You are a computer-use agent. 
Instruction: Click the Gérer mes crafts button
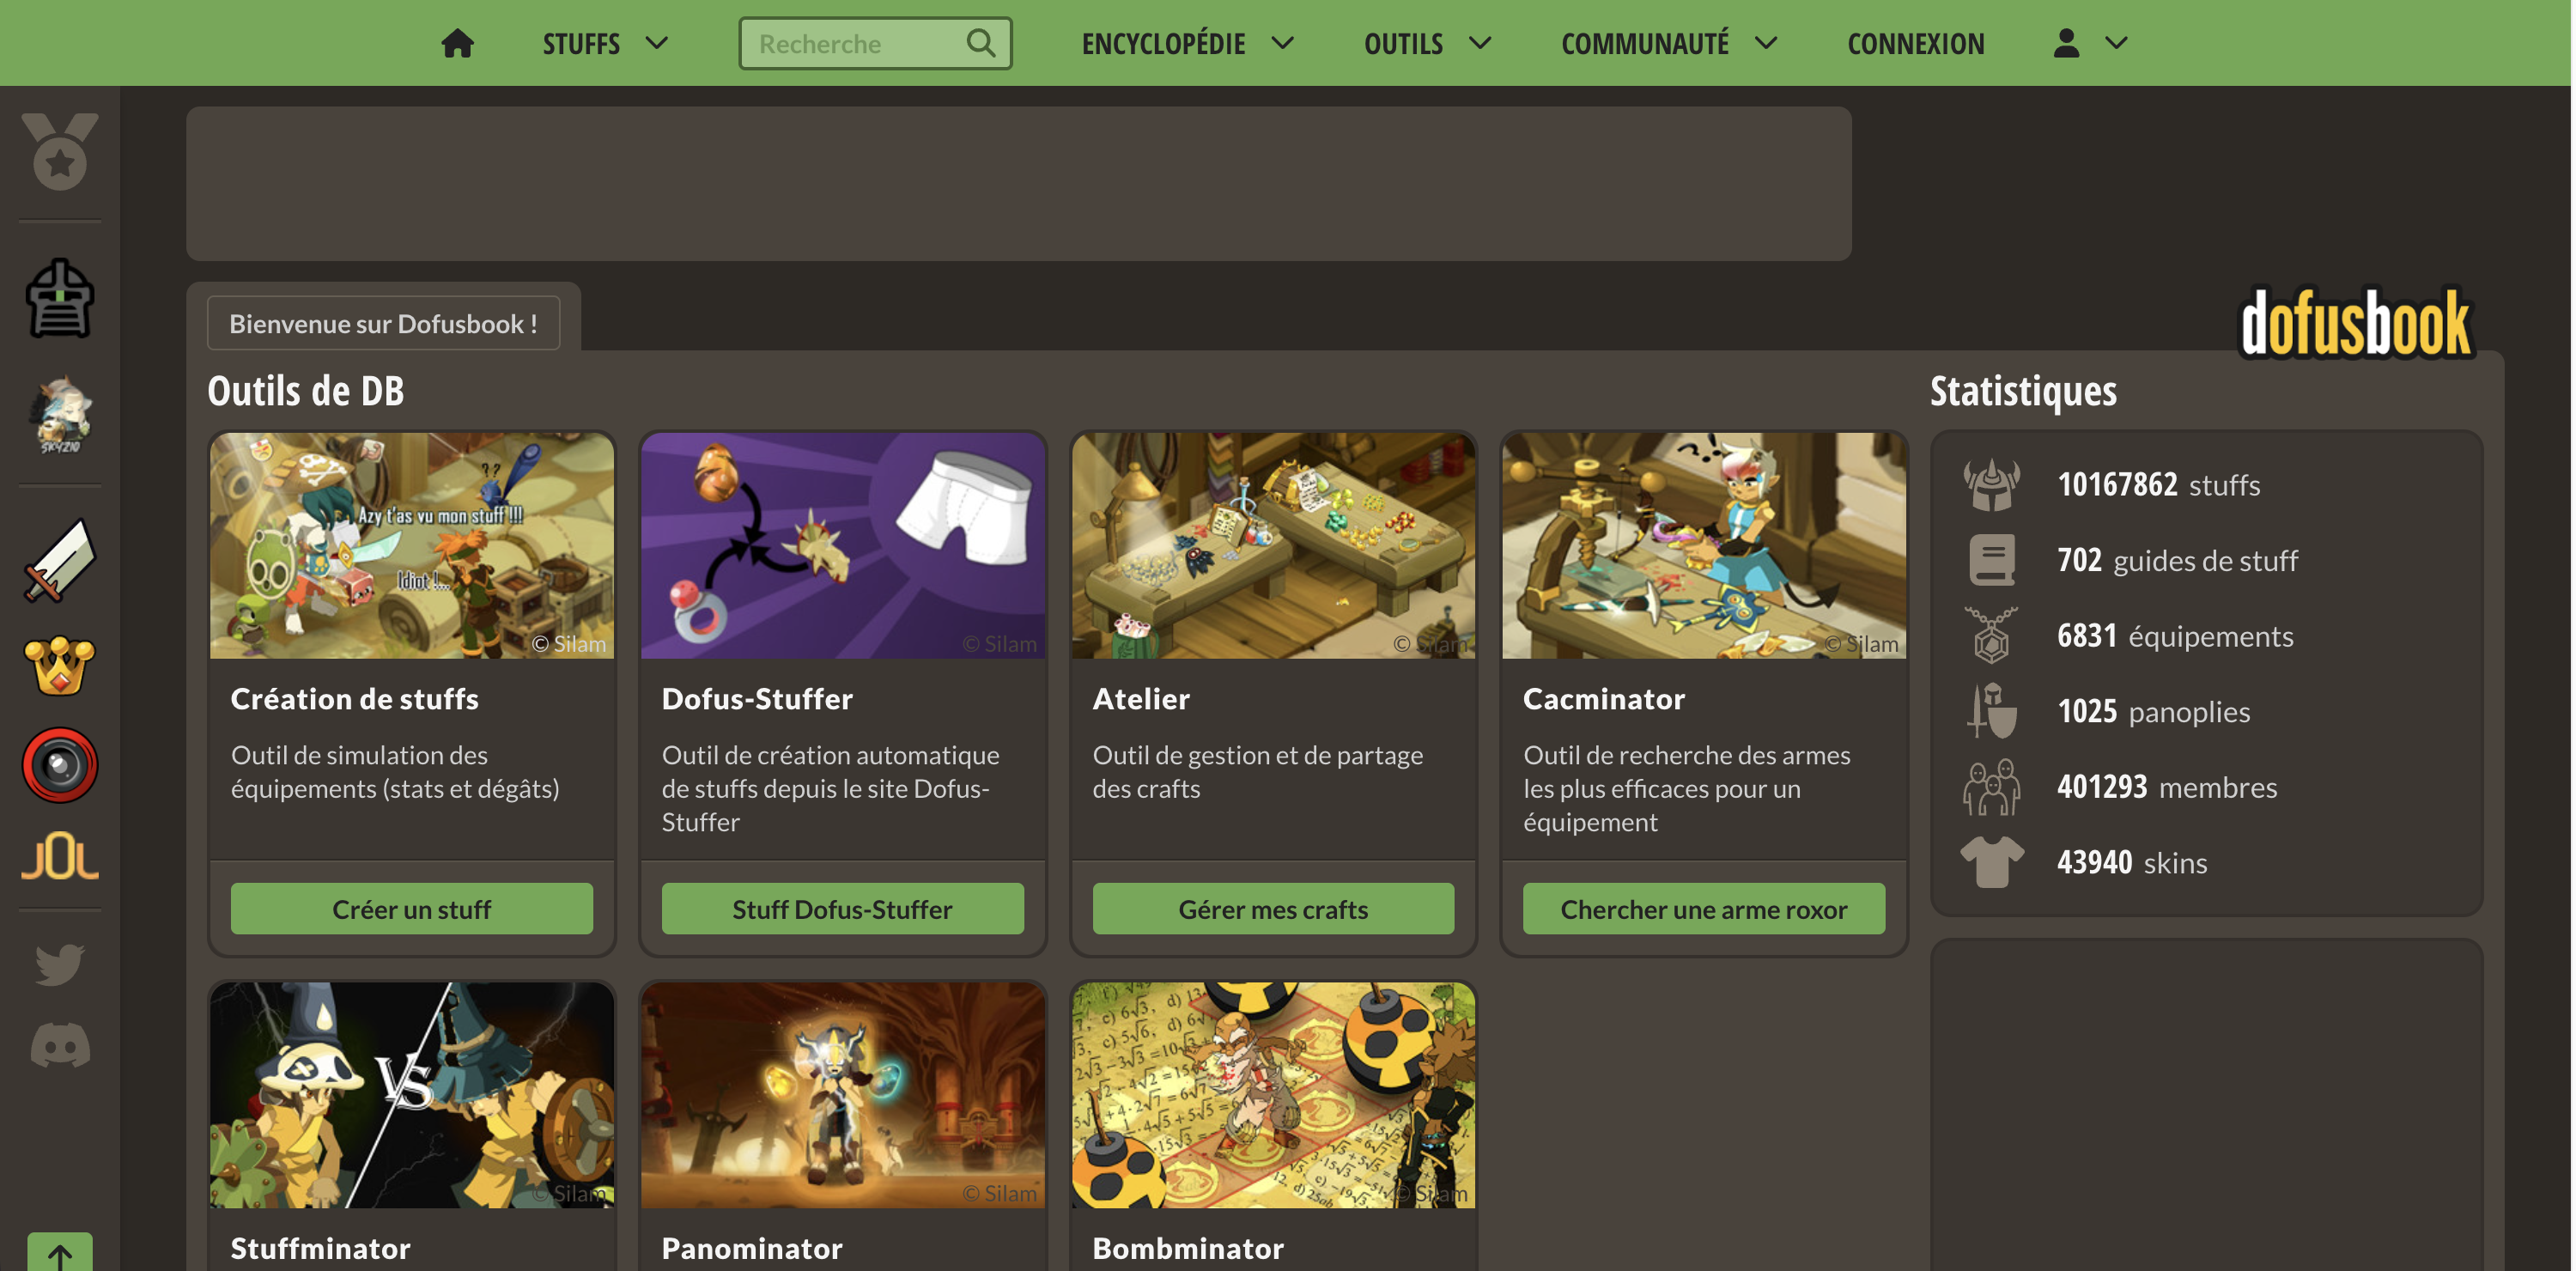tap(1273, 909)
